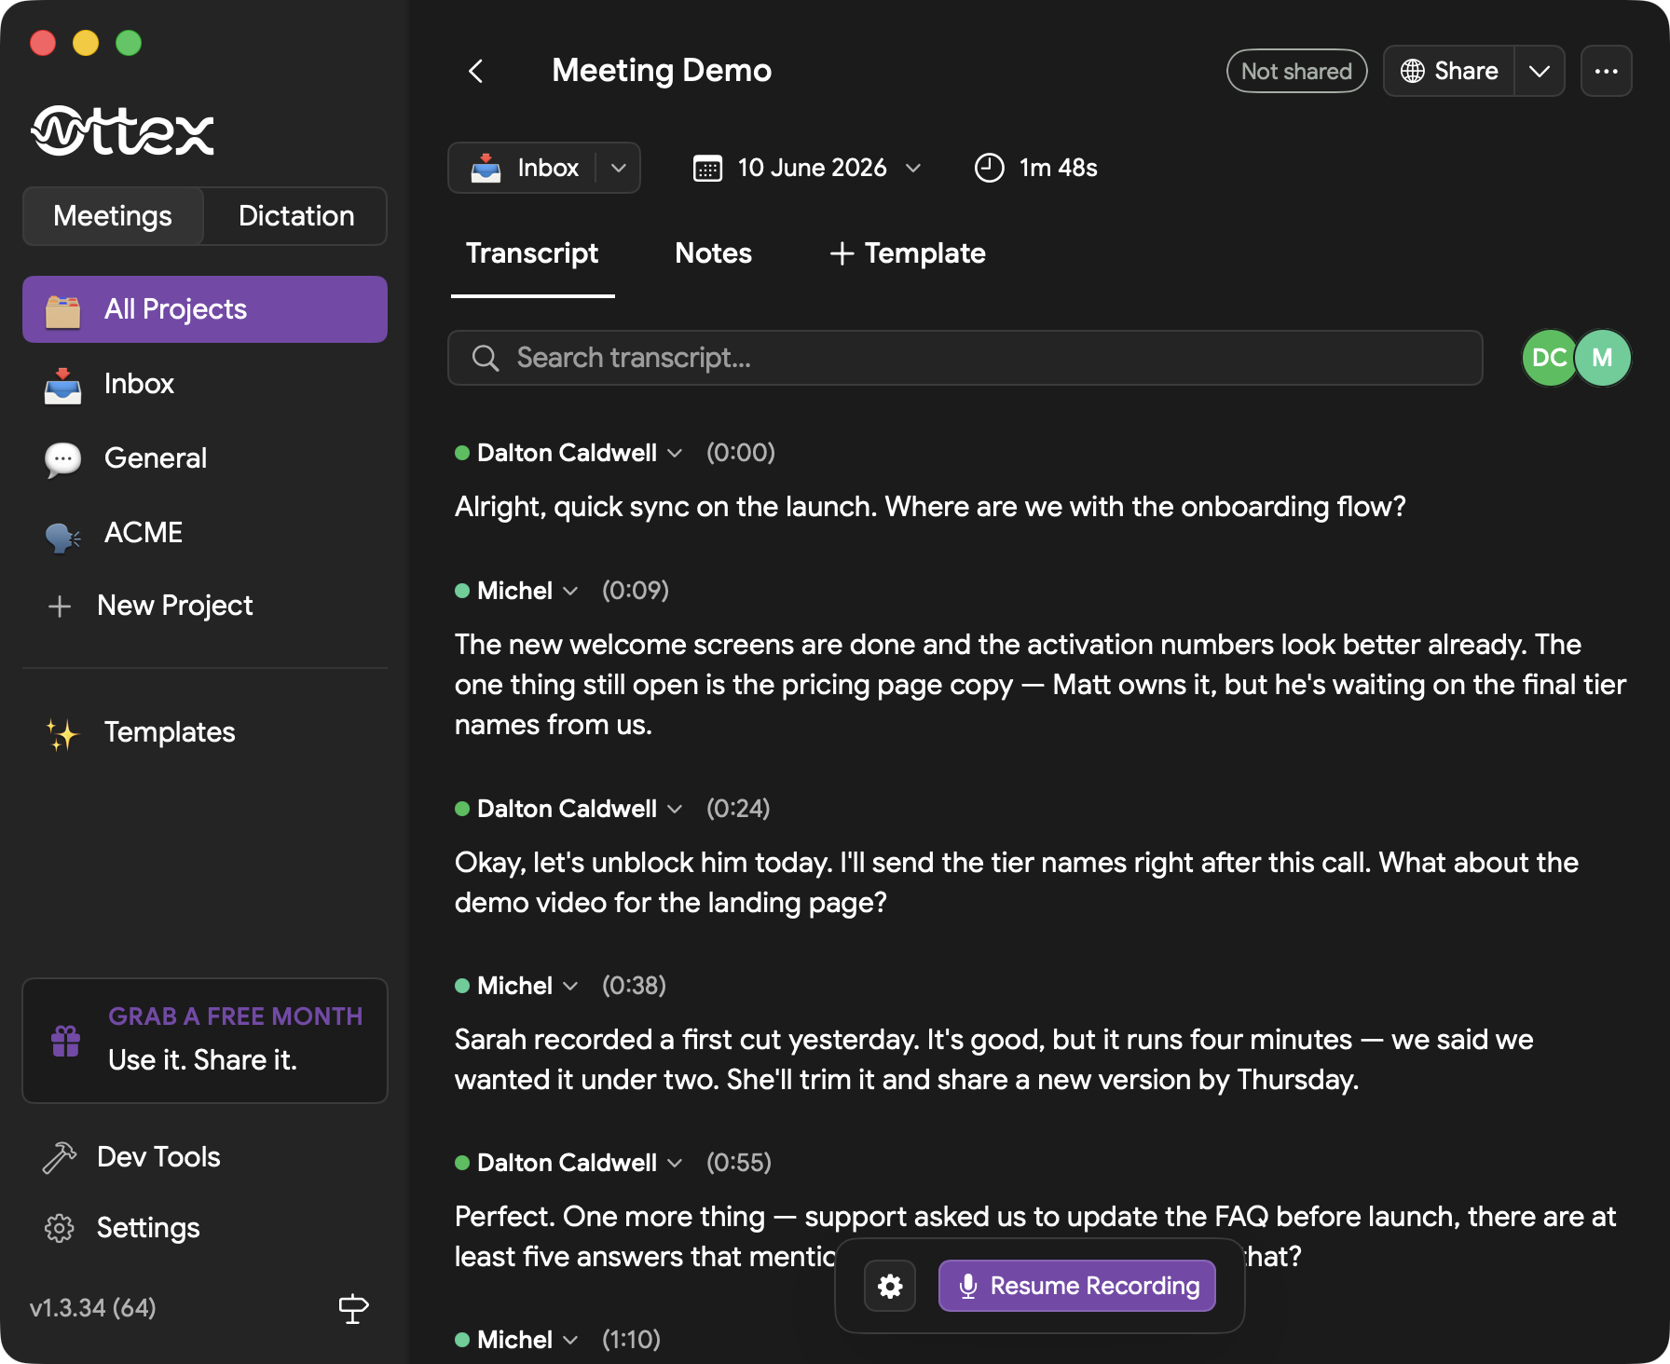Select All Projects in sidebar
Image resolution: width=1670 pixels, height=1364 pixels.
205,309
